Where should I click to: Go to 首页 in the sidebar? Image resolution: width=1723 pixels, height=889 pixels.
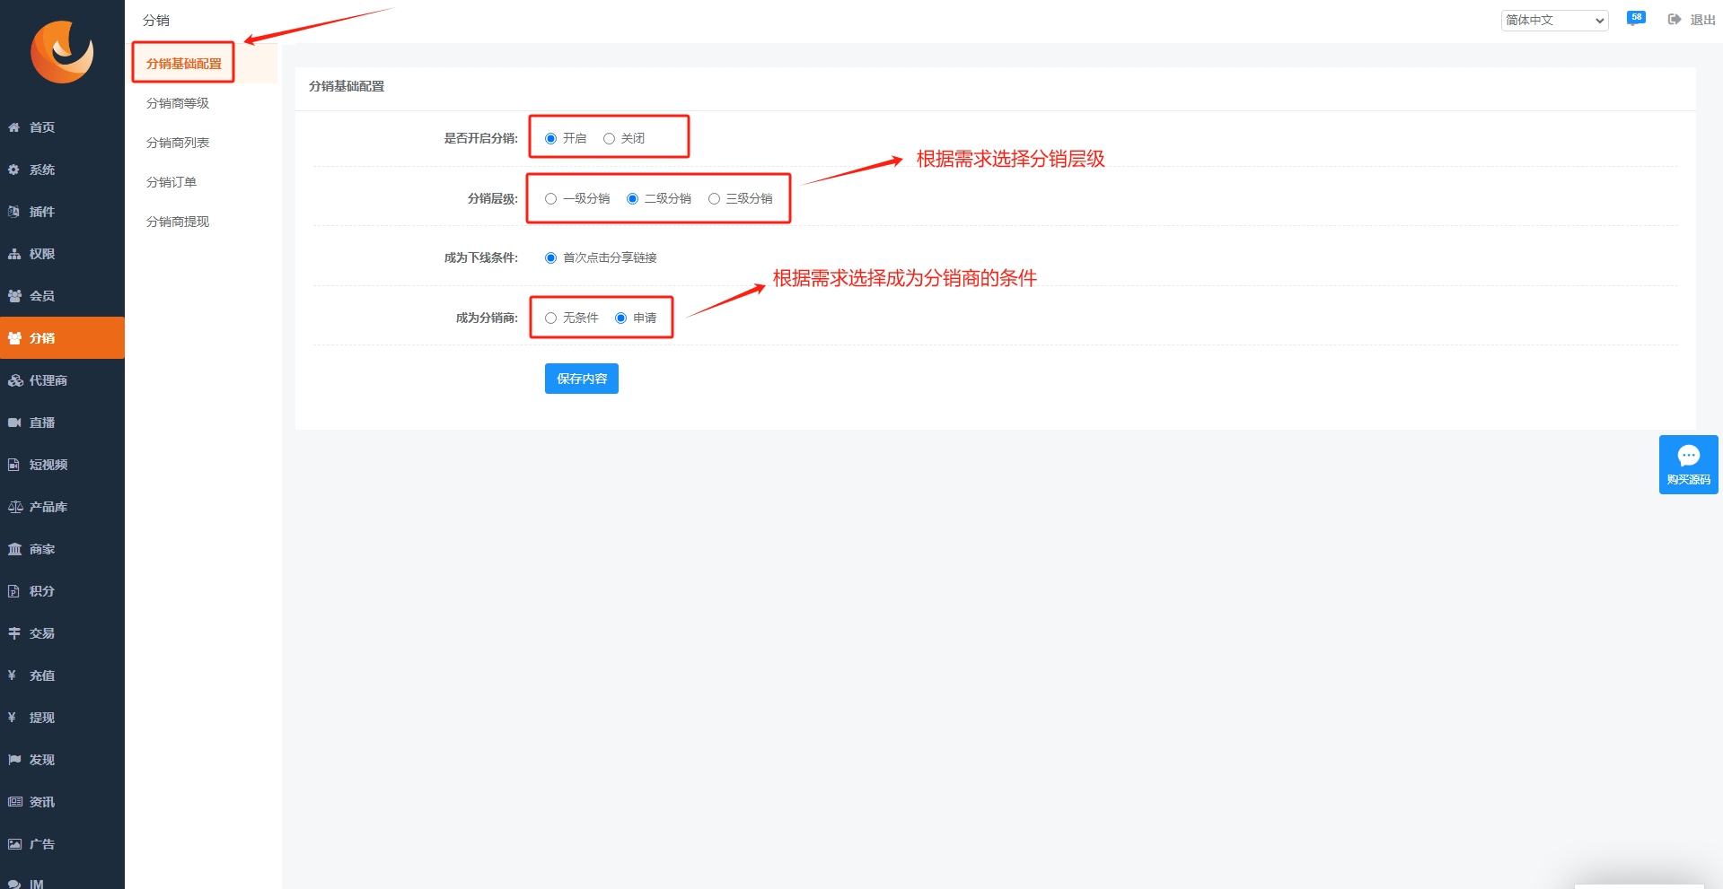pyautogui.click(x=62, y=127)
